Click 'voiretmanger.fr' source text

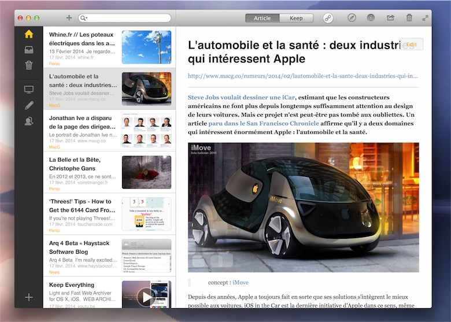(93, 182)
